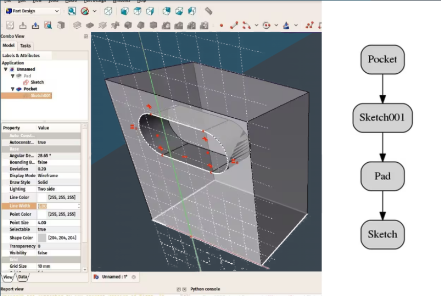
Task: Click the Chamfer feature icon
Action: coord(141,25)
